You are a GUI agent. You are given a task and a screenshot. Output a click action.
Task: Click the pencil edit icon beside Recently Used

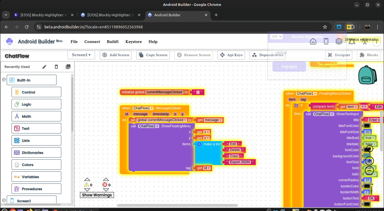(x=44, y=67)
